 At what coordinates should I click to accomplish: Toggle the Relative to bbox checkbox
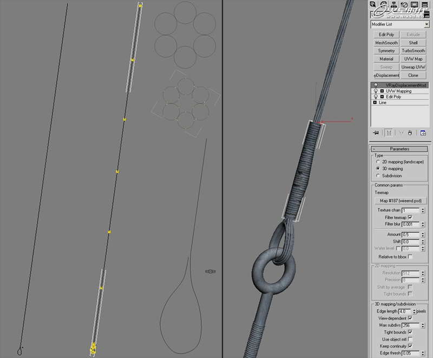(411, 256)
